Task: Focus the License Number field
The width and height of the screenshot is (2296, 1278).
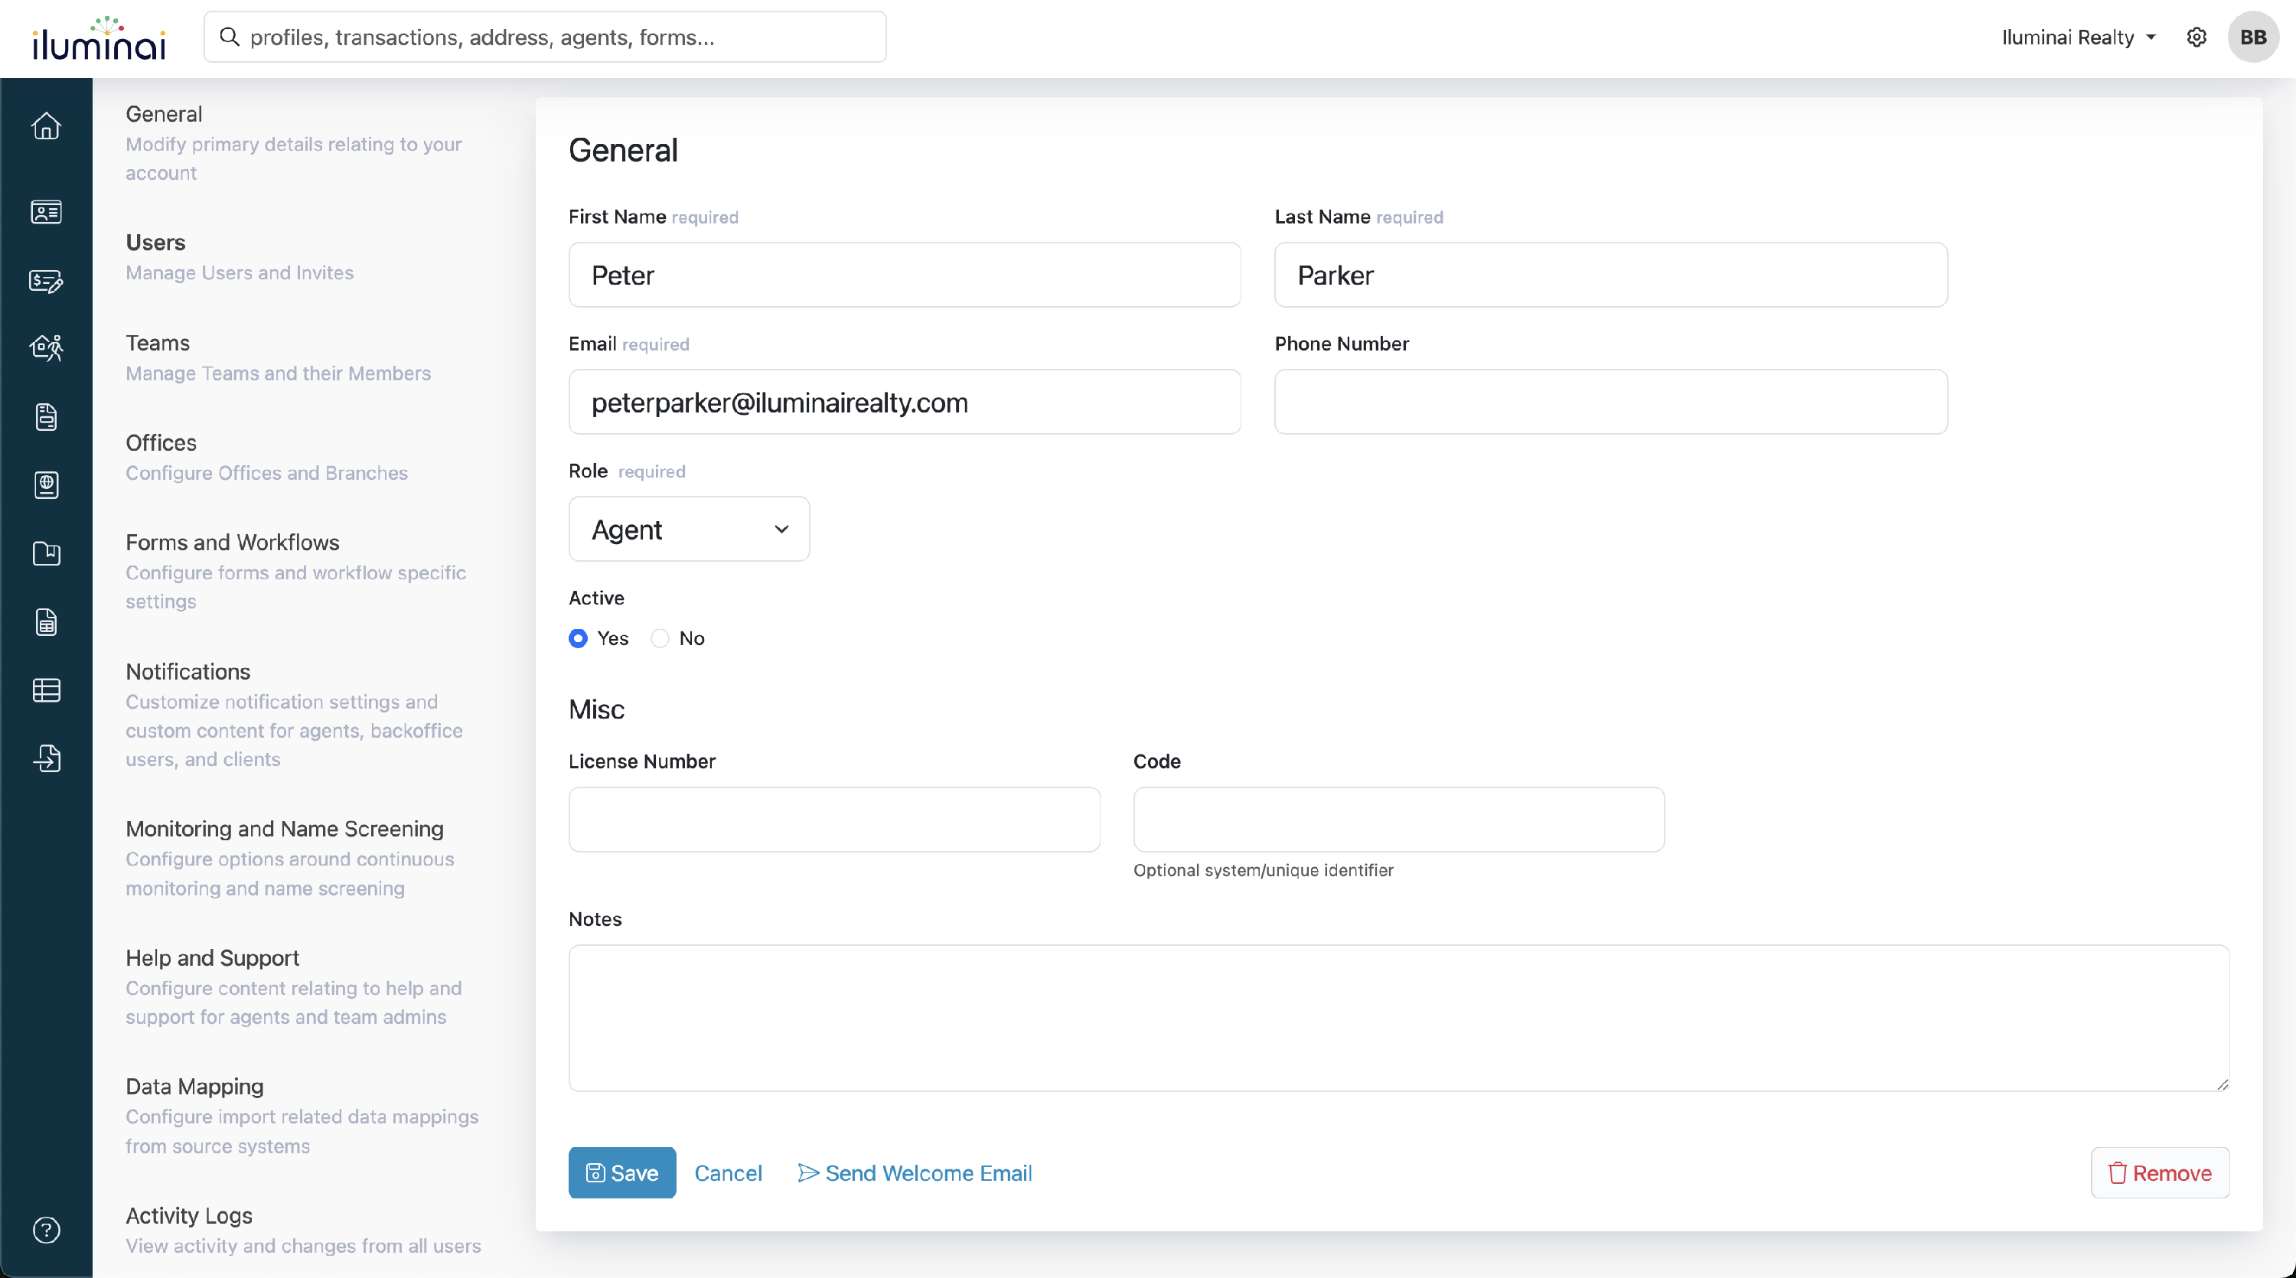Action: tap(834, 819)
